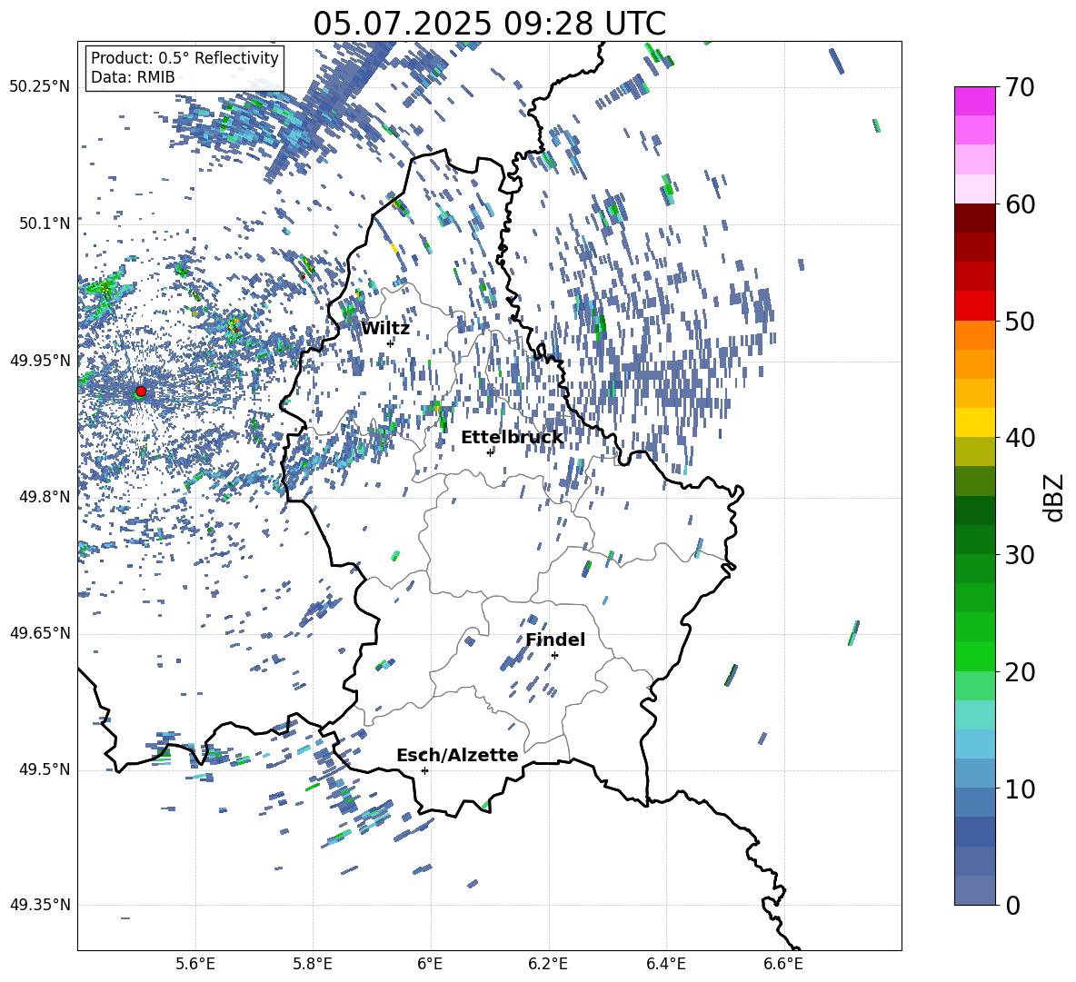The width and height of the screenshot is (1076, 982).
Task: Click the colorbar tick label 60
Action: 1020,204
